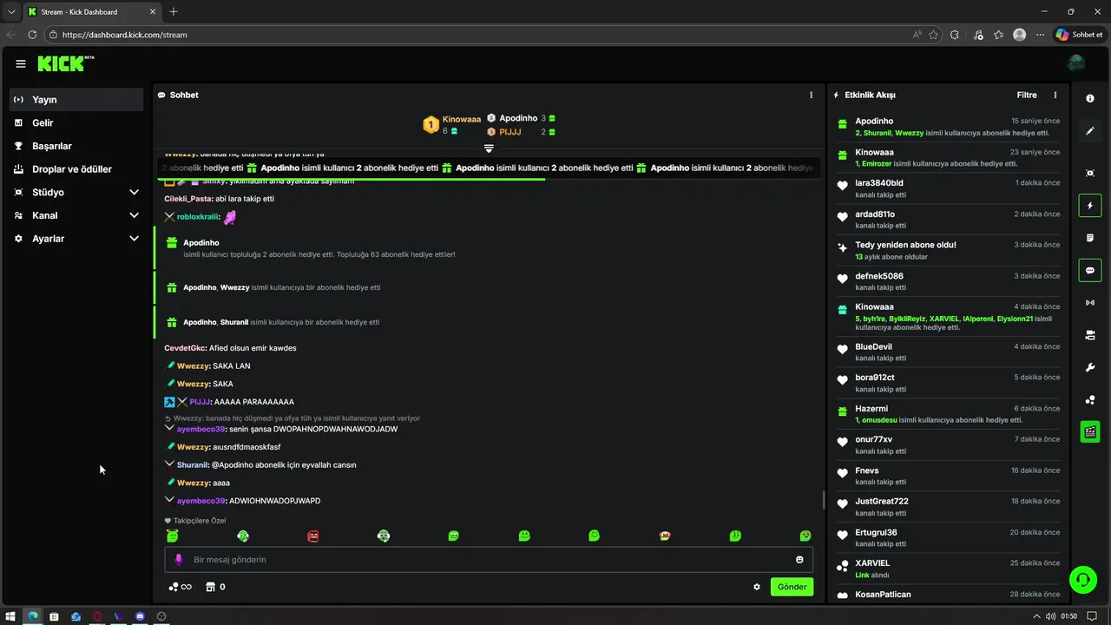Click the camera icon in right toolbar
Viewport: 1111px width, 625px height.
[1090, 335]
